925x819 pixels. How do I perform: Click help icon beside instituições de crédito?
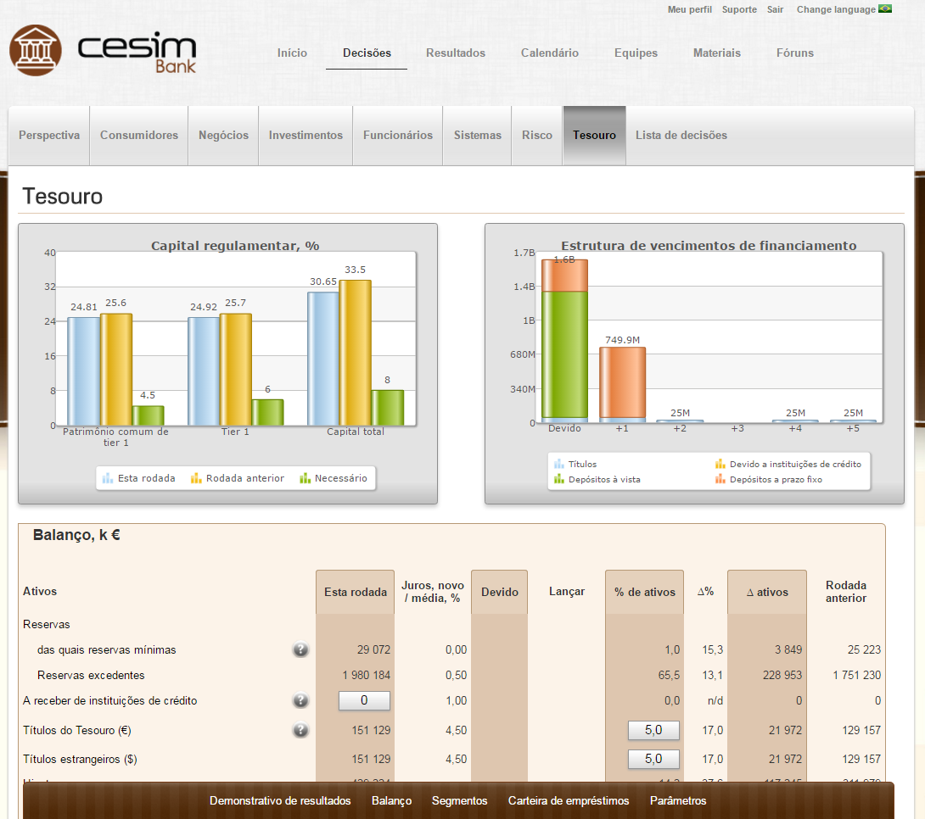(300, 701)
